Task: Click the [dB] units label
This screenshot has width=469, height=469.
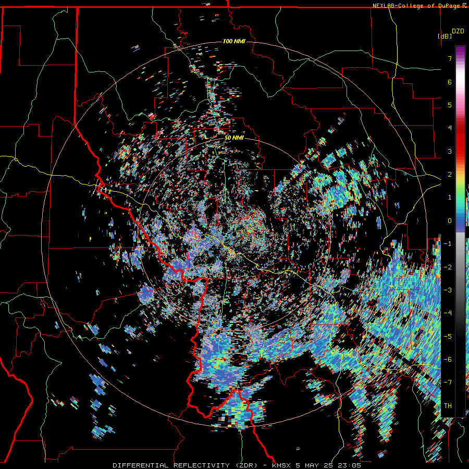Action: coord(445,36)
